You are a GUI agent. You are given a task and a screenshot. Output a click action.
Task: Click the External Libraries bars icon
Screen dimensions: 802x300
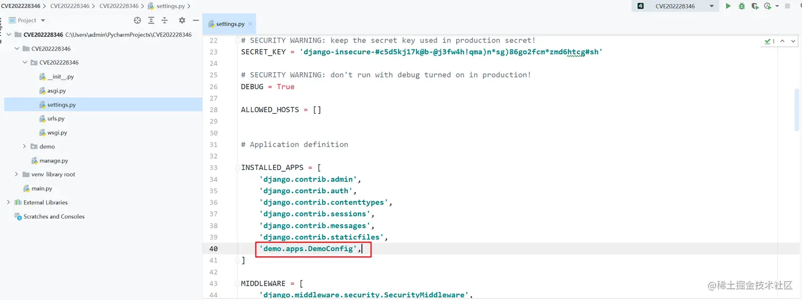18,202
